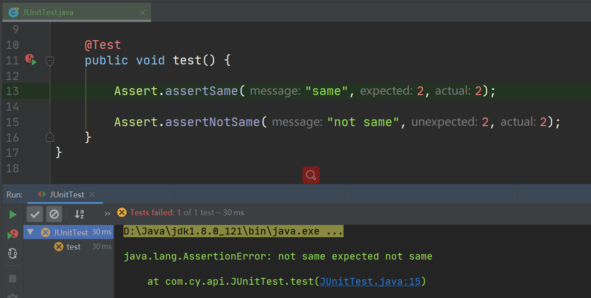Collapse the JUnitTest node in the test tree
Image resolution: width=591 pixels, height=298 pixels.
pos(30,232)
